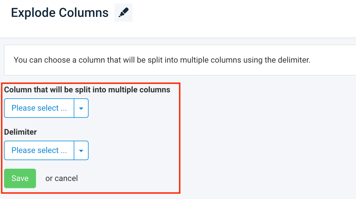This screenshot has width=356, height=199.
Task: Click the highlighter edit icon beside Explode Columns
Action: click(x=123, y=13)
